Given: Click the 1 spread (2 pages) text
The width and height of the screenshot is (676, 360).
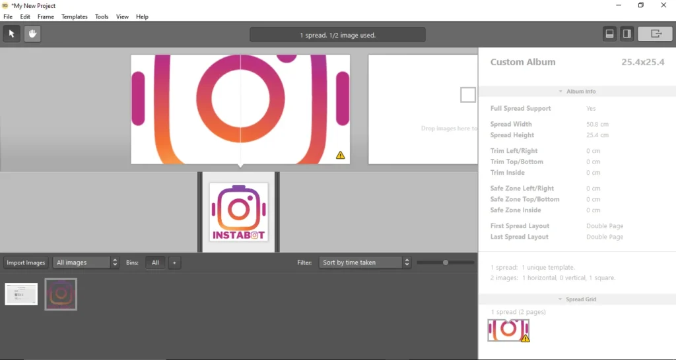Looking at the screenshot, I should pos(518,312).
